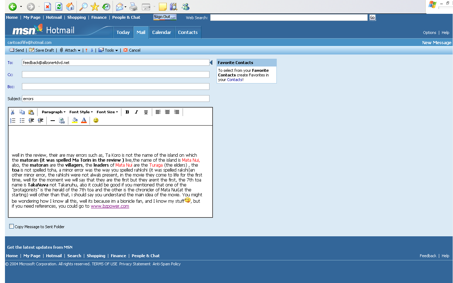The image size is (453, 283).
Task: Launch Messenger from the browser toolbar
Action: coord(185,7)
